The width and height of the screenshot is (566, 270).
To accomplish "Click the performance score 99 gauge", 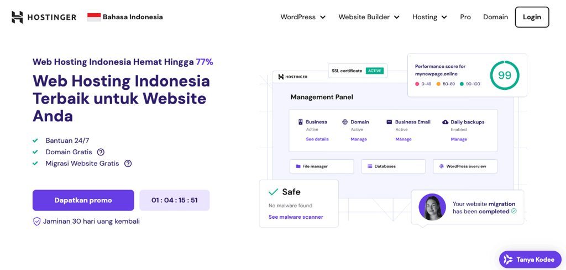I will click(505, 75).
